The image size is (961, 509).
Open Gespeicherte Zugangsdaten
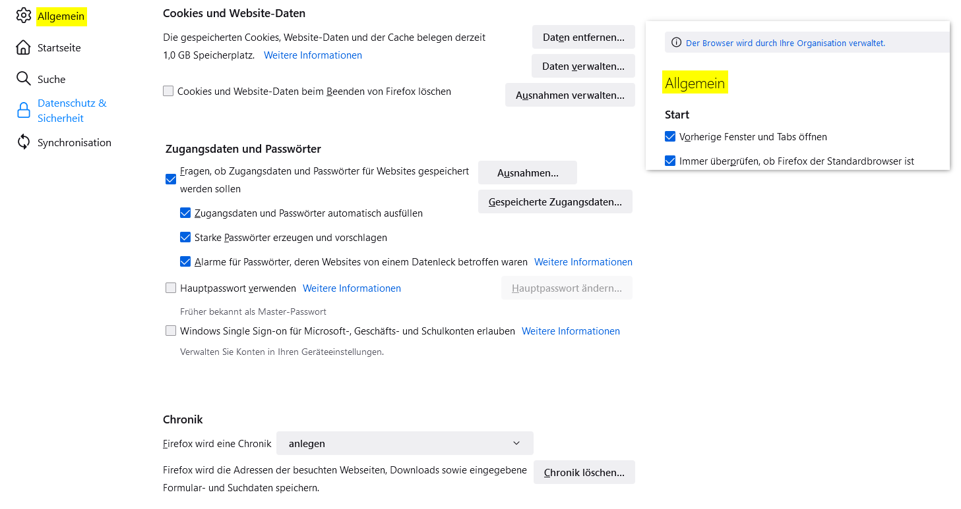pyautogui.click(x=555, y=202)
